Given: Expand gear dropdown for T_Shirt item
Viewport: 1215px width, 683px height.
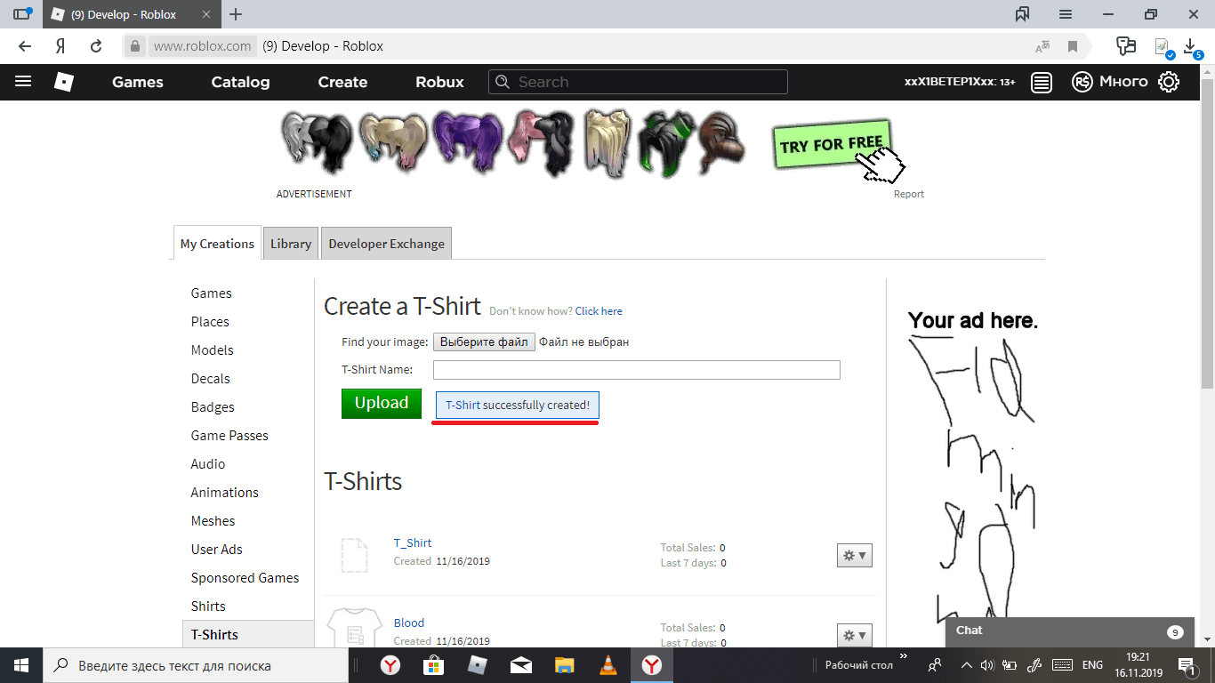Looking at the screenshot, I should coord(854,555).
